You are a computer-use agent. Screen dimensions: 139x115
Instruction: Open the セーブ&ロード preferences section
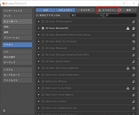(x=17, y=75)
